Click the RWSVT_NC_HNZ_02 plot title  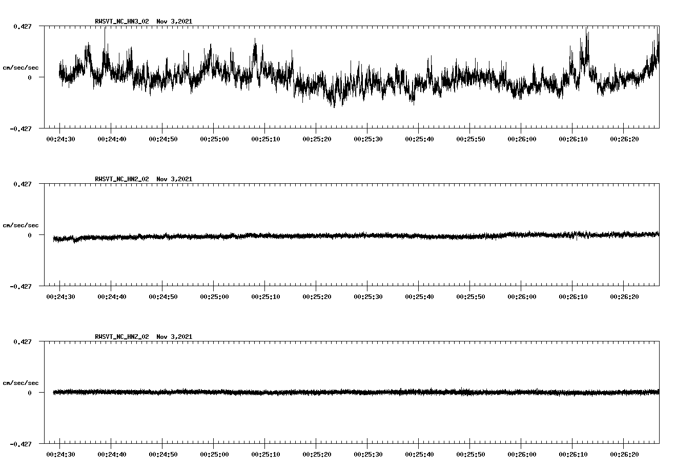click(122, 337)
